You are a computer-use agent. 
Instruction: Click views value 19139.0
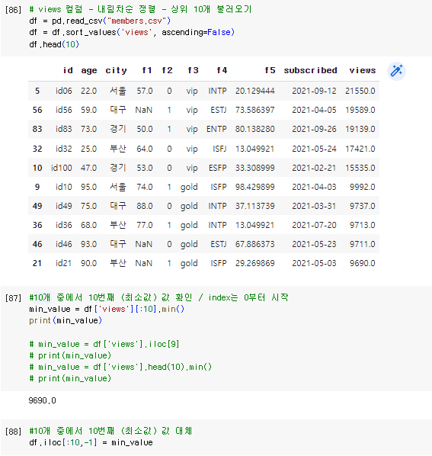coord(360,129)
